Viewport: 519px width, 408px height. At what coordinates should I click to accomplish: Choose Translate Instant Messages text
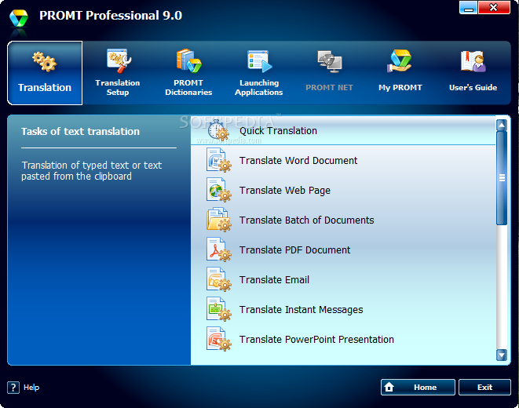301,310
